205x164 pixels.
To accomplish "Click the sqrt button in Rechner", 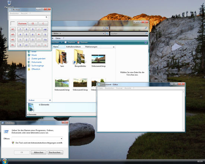I will 45,29.
